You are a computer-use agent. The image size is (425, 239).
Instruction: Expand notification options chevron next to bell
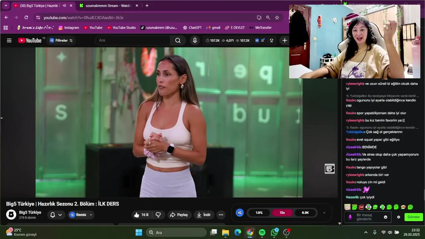click(x=60, y=215)
